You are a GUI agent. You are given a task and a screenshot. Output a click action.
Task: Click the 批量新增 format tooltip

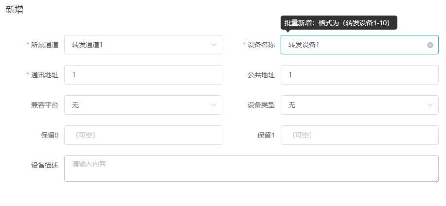[x=339, y=23]
